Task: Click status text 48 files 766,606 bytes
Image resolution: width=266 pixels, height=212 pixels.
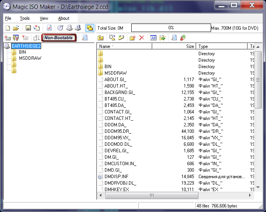Action: tap(217, 206)
